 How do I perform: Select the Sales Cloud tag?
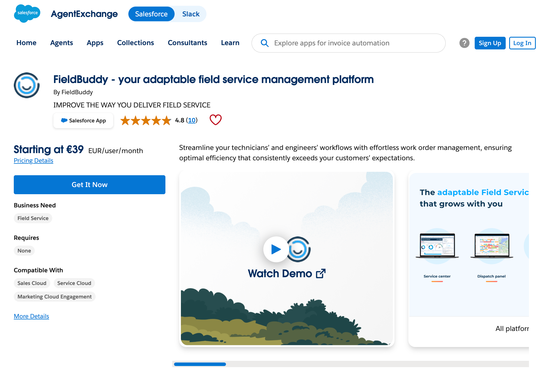point(32,283)
